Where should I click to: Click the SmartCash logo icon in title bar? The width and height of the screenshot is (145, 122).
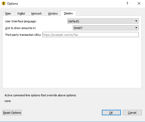click(4, 4)
